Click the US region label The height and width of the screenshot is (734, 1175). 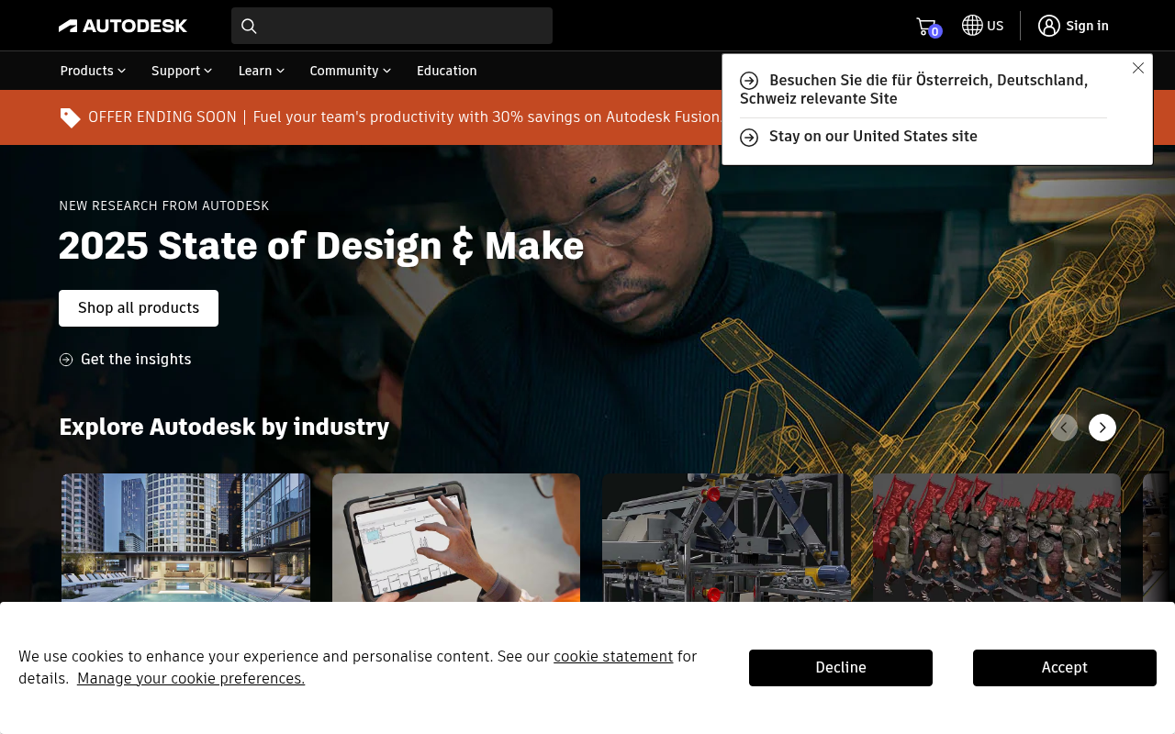(995, 26)
